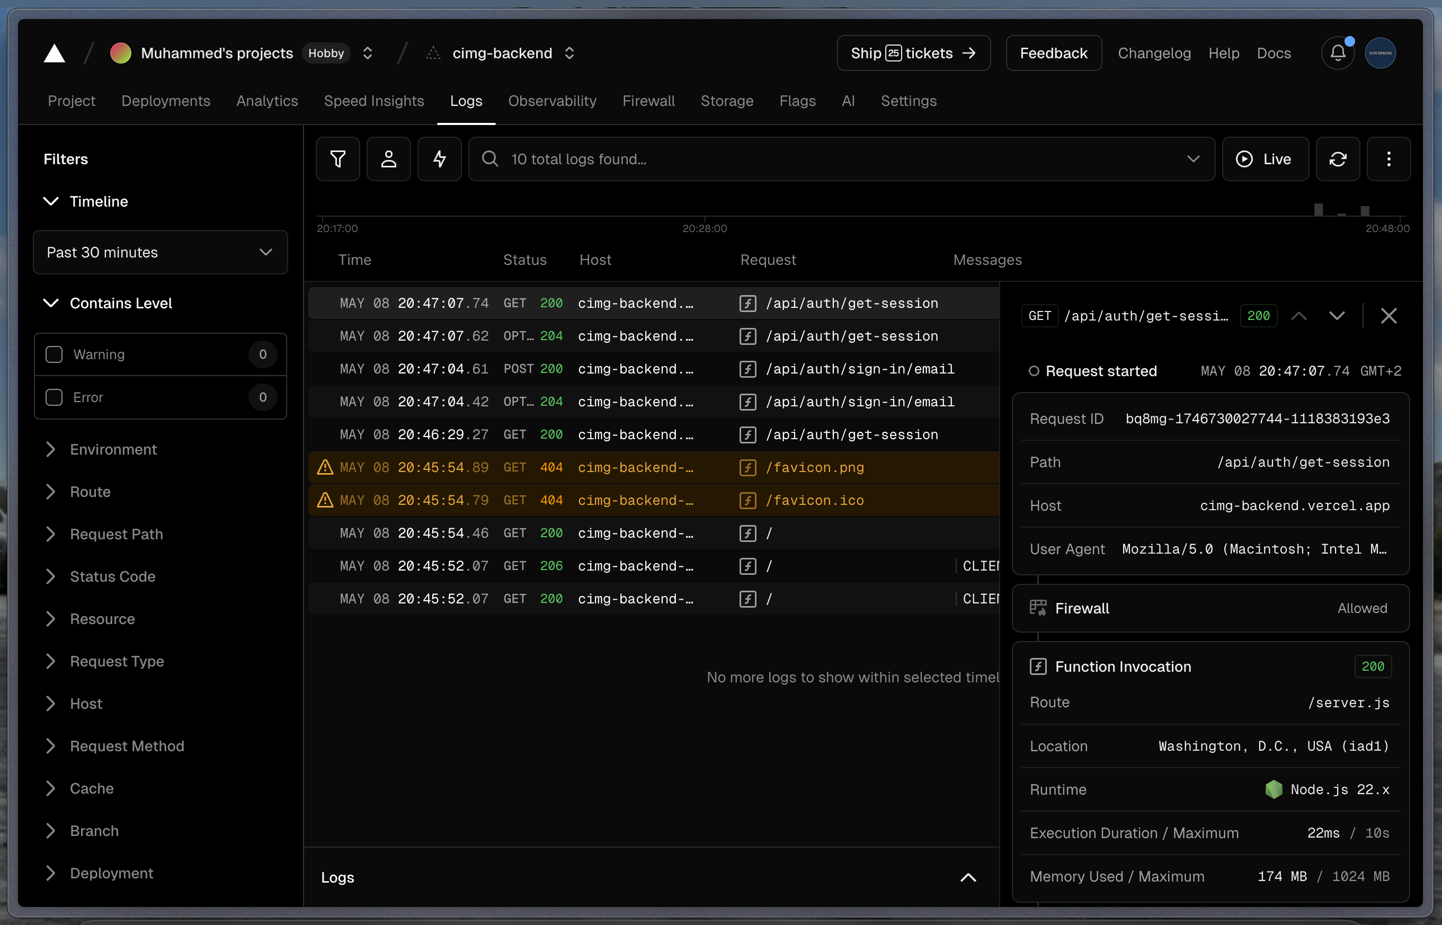Open the Past 30 minutes dropdown
Viewport: 1442px width, 925px height.
point(160,252)
